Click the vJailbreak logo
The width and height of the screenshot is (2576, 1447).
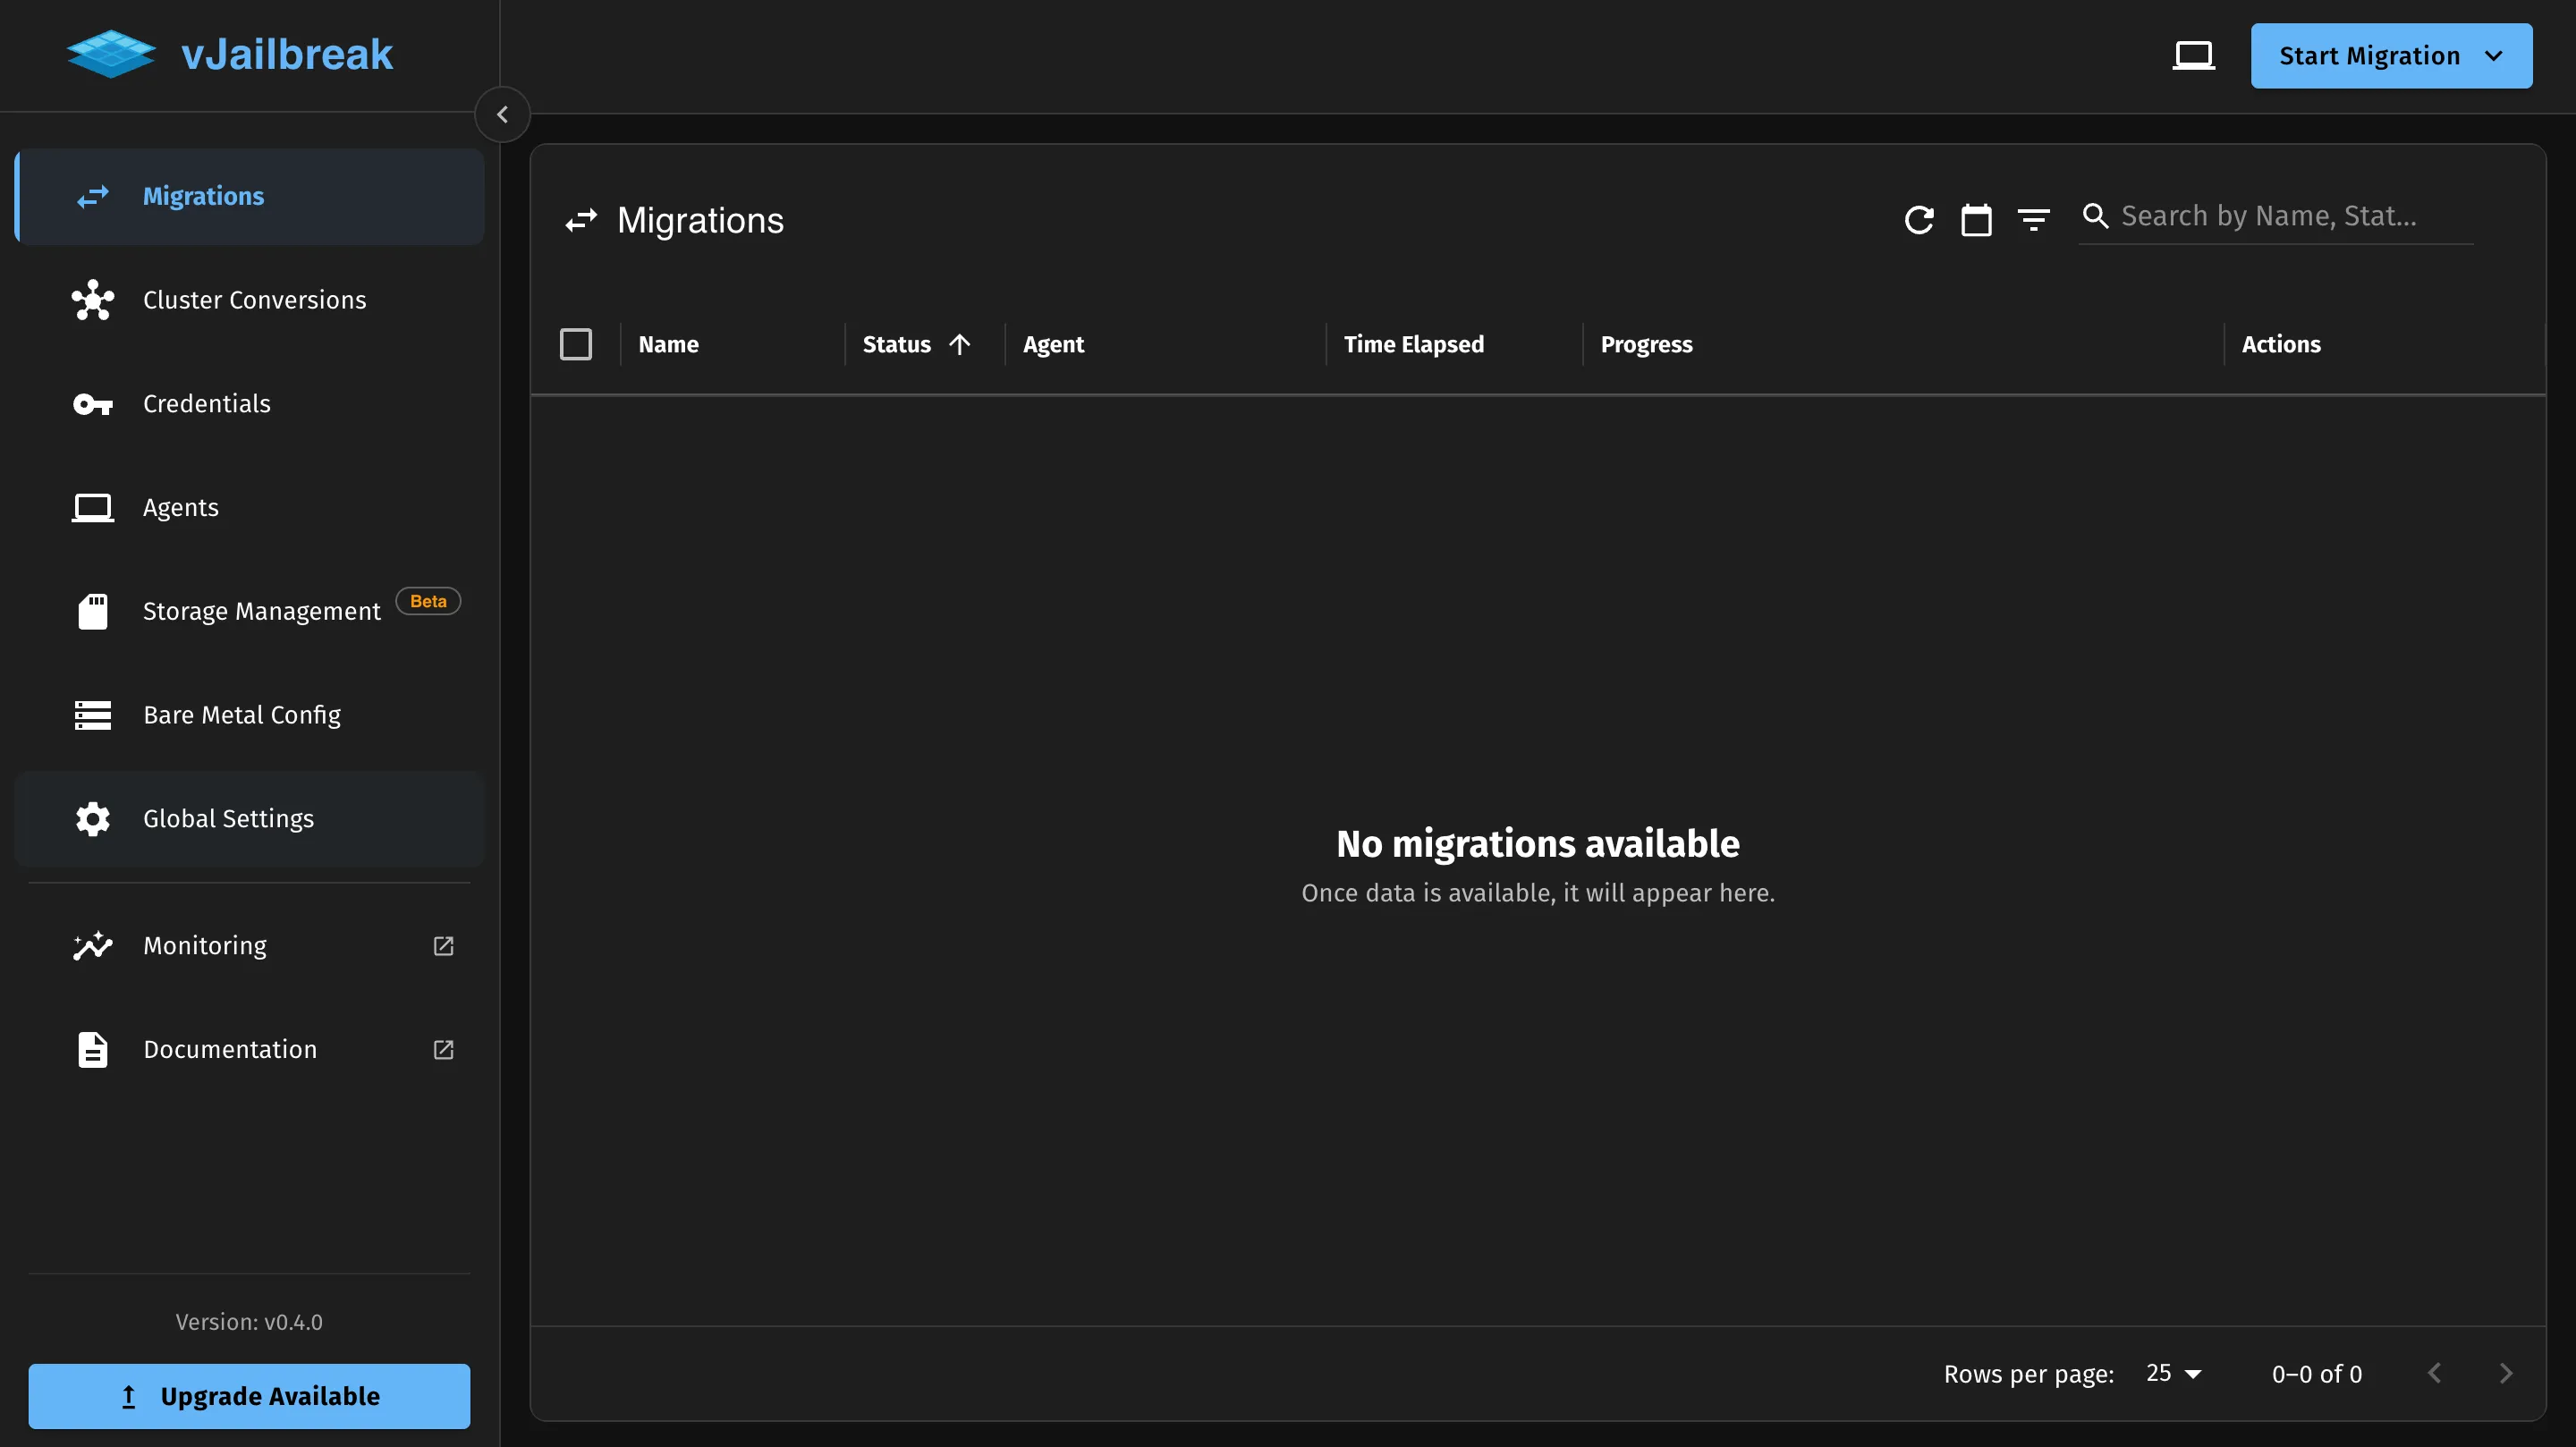tap(112, 54)
